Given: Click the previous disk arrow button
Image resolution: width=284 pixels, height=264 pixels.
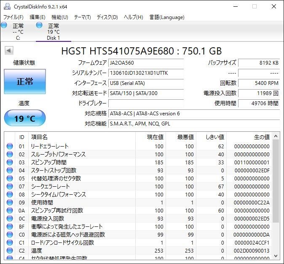Looking at the screenshot, I should pyautogui.click(x=8, y=51).
